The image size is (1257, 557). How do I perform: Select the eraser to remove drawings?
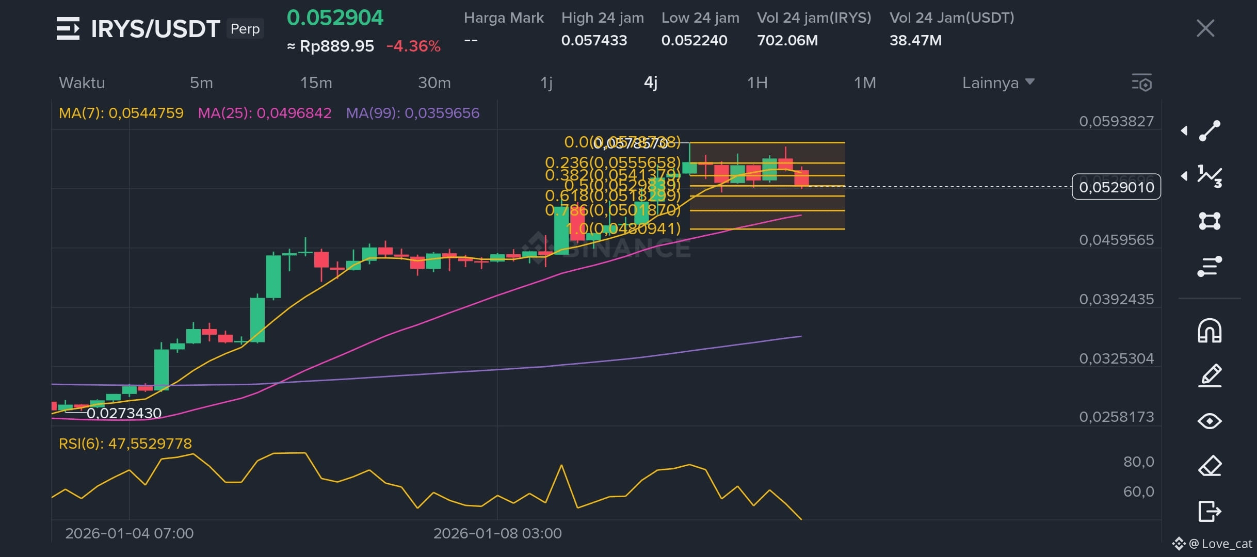click(x=1210, y=466)
